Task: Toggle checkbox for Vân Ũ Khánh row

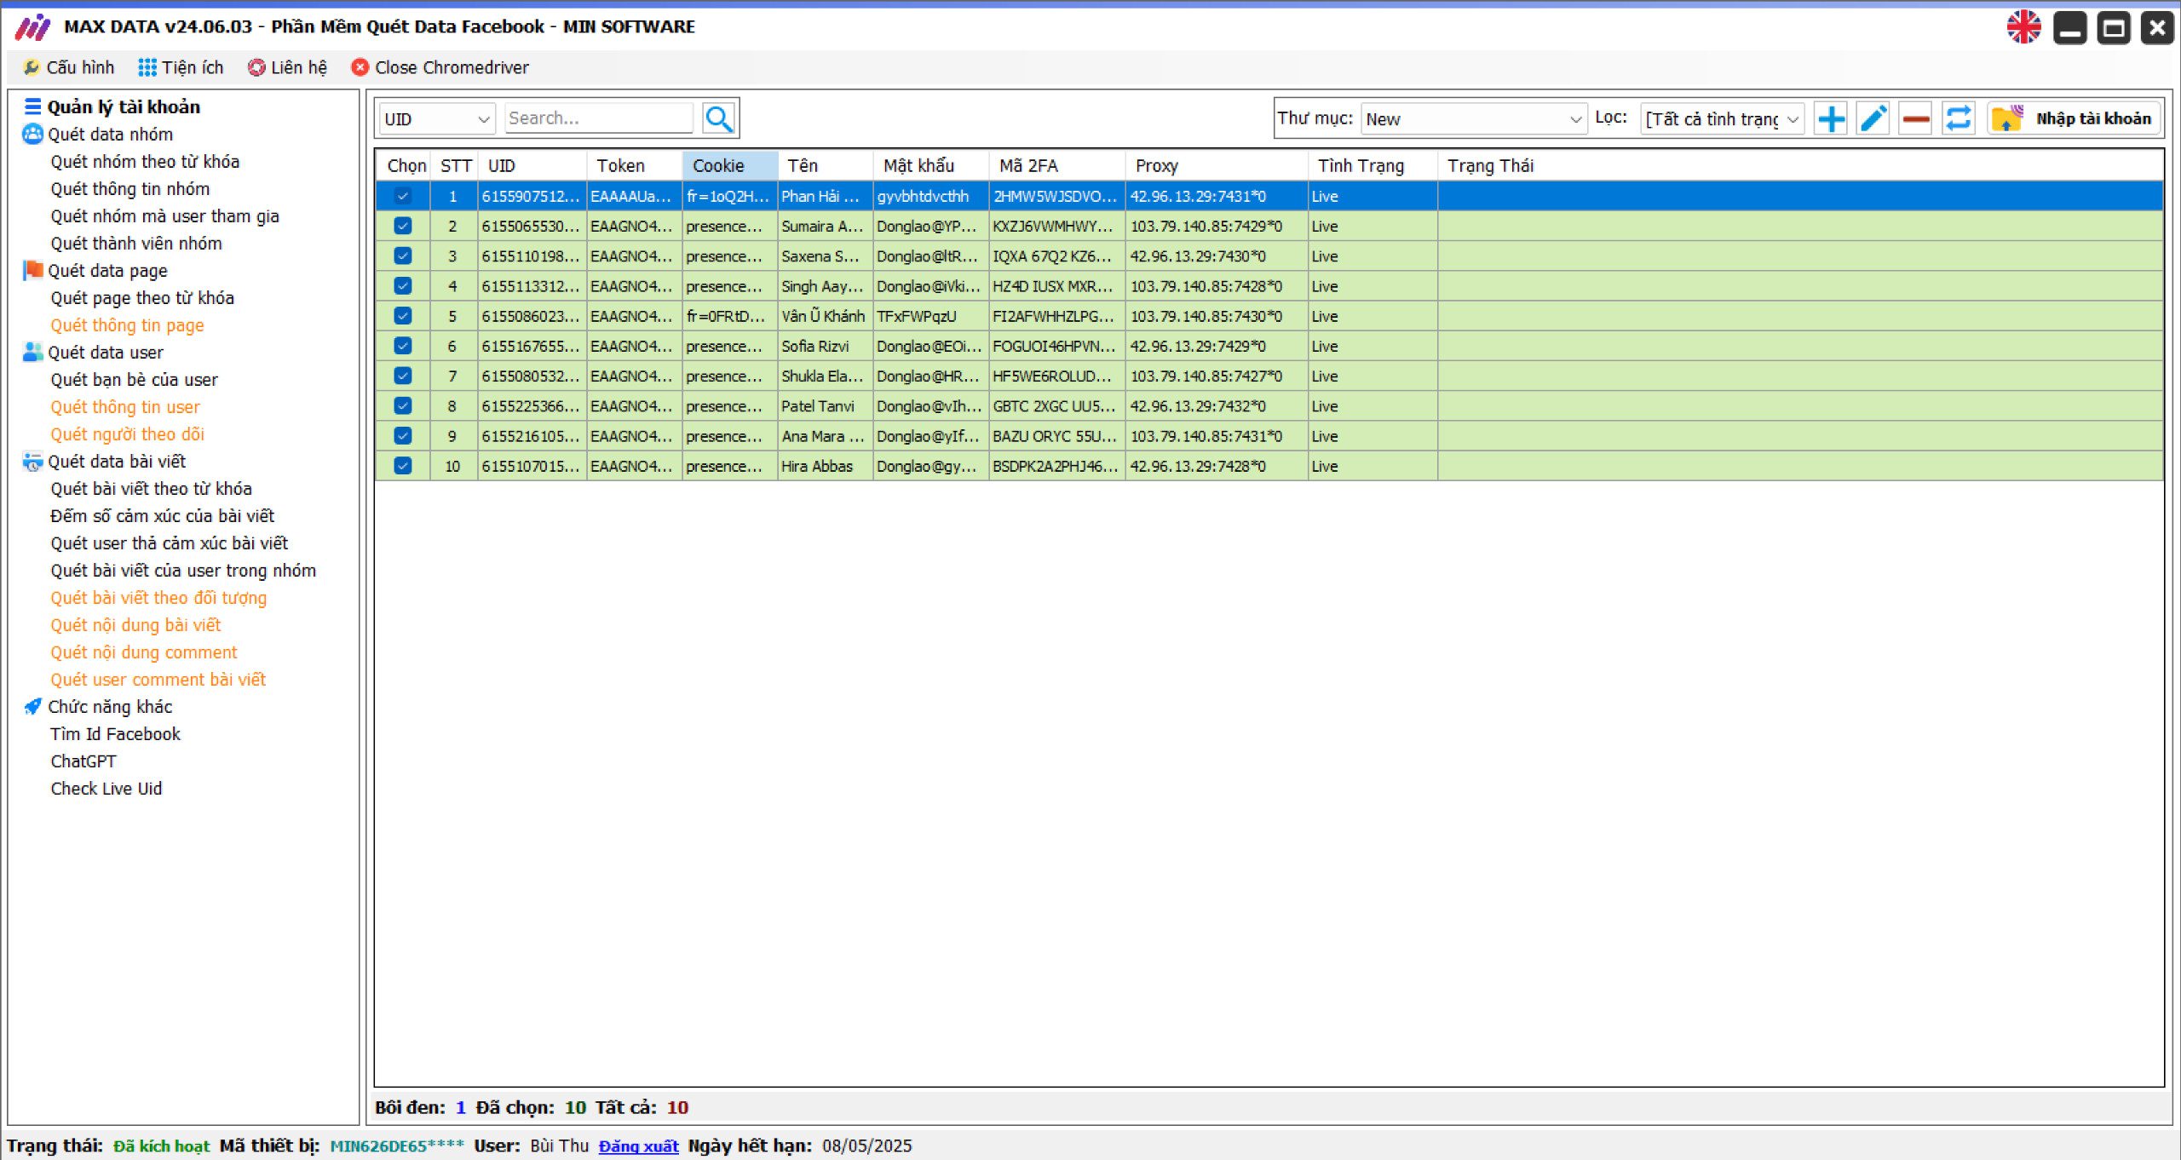Action: pos(403,316)
